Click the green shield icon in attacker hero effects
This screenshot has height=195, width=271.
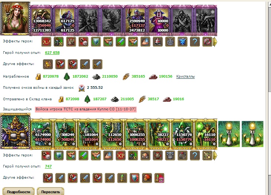point(96,42)
